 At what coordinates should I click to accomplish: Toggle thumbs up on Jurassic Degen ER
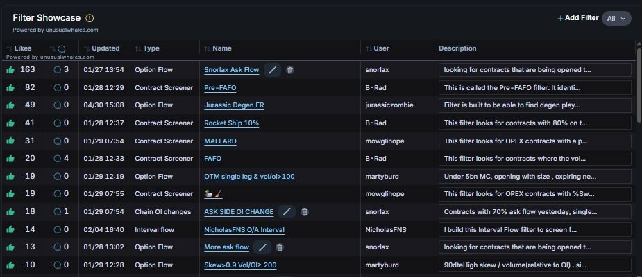point(10,105)
